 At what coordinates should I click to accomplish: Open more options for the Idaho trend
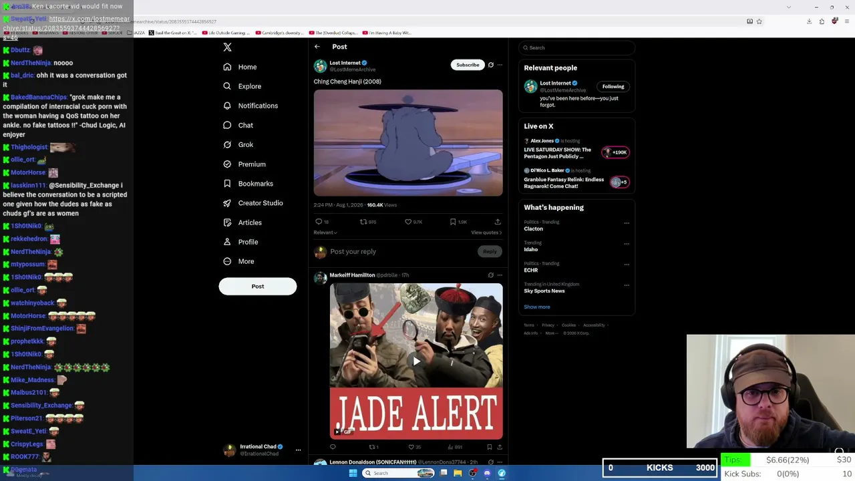click(x=627, y=244)
